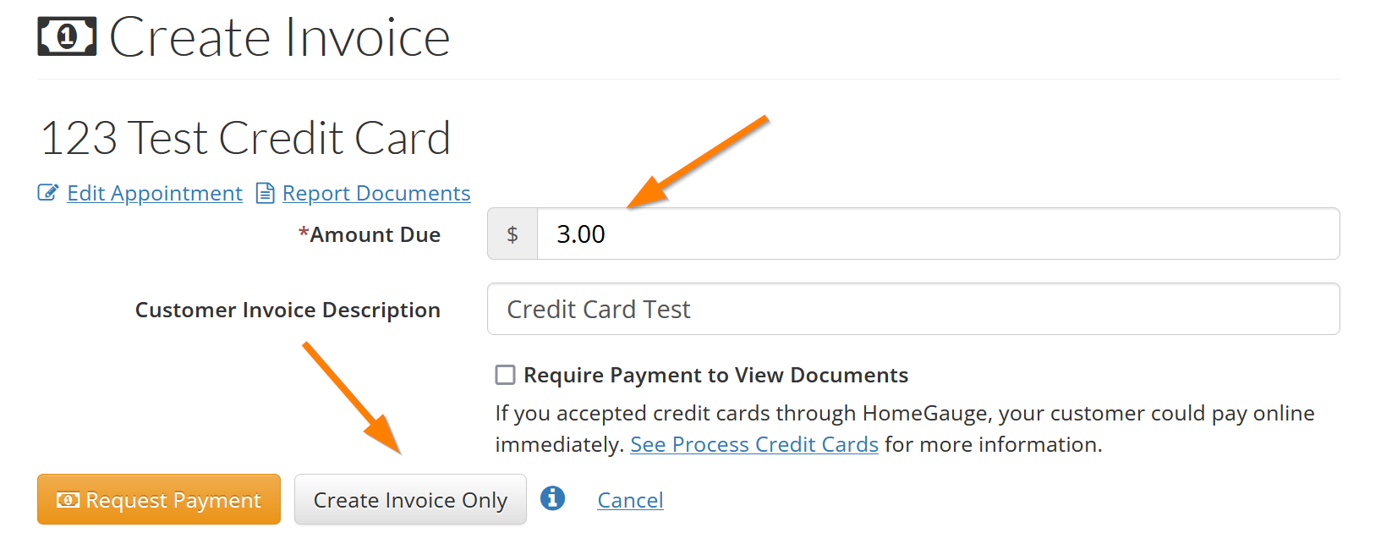Click the money bill icon beside Create Invoice heading
The width and height of the screenshot is (1381, 544).
coord(67,36)
